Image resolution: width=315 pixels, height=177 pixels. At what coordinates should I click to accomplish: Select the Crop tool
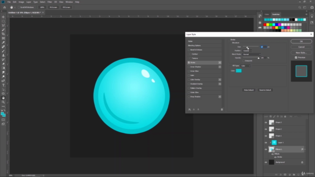(x=3, y=34)
